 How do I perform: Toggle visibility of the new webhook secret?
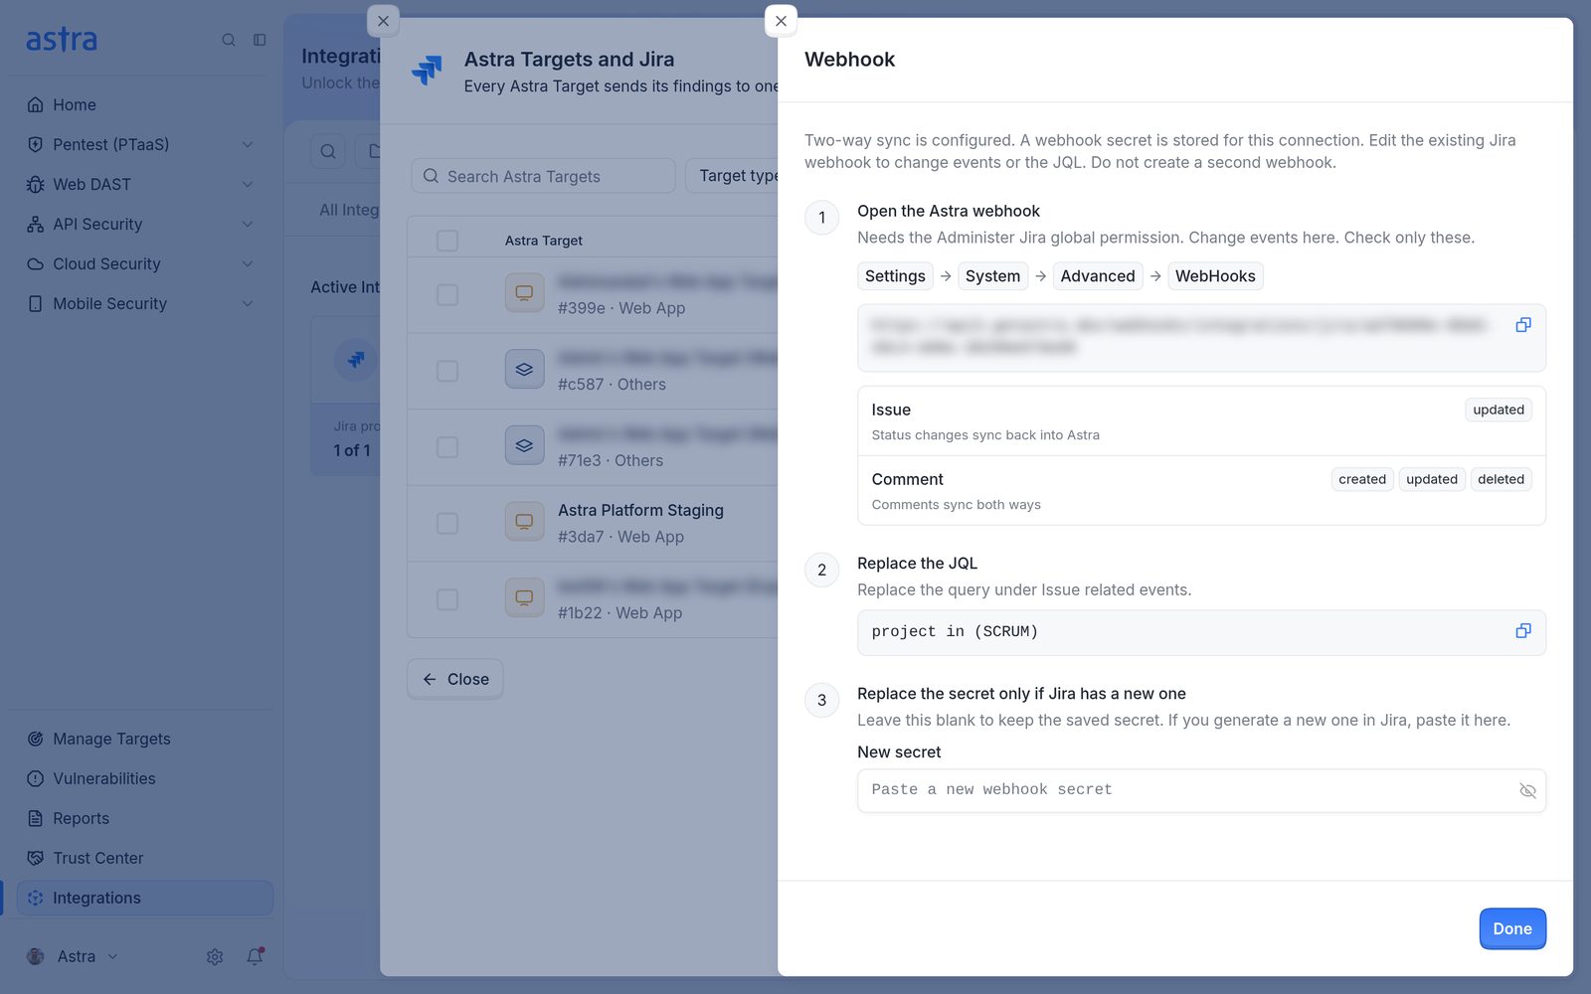click(1527, 790)
